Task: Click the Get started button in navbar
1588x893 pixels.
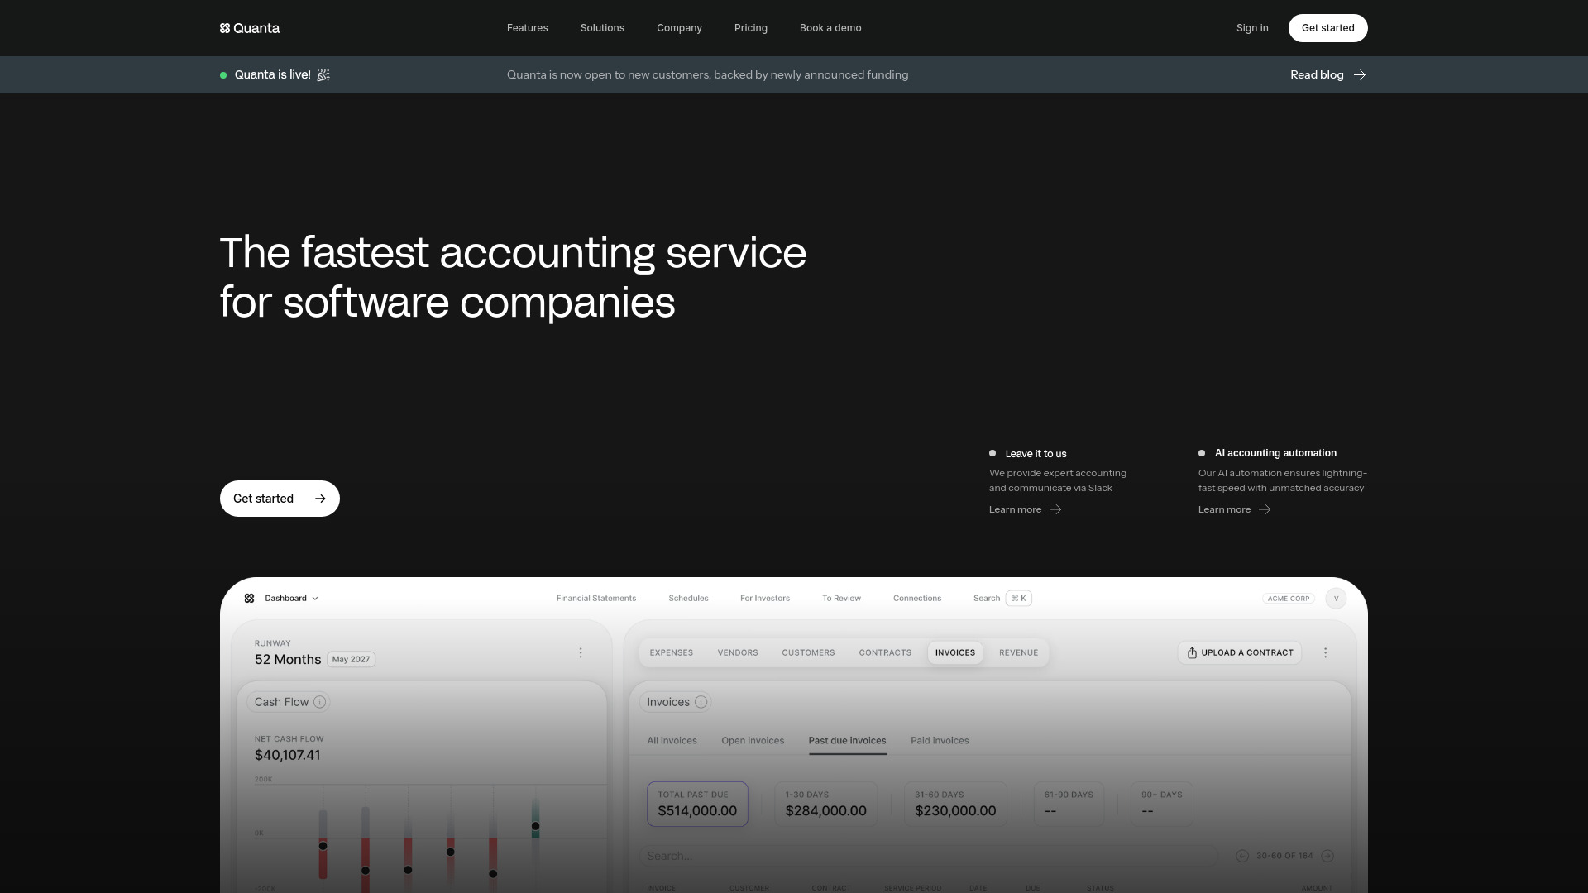Action: [1327, 27]
